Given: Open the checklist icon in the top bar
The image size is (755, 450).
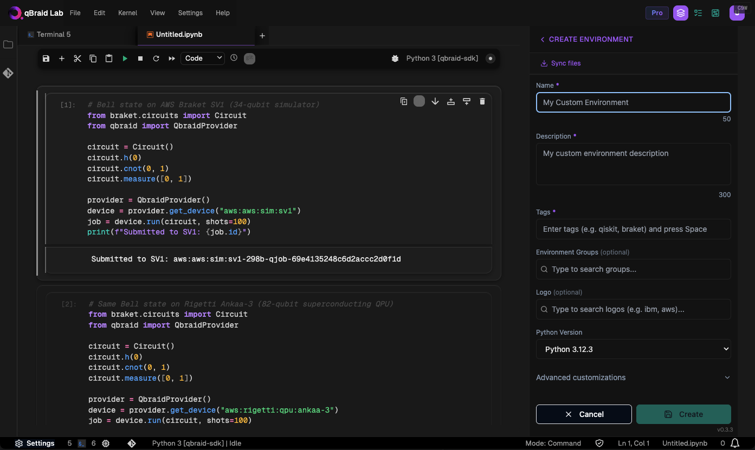Looking at the screenshot, I should (698, 13).
